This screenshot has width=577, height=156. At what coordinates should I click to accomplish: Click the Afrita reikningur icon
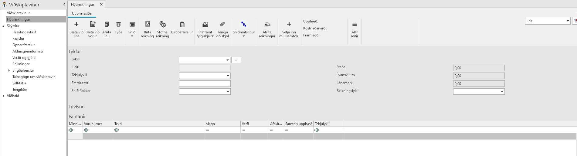(267, 25)
